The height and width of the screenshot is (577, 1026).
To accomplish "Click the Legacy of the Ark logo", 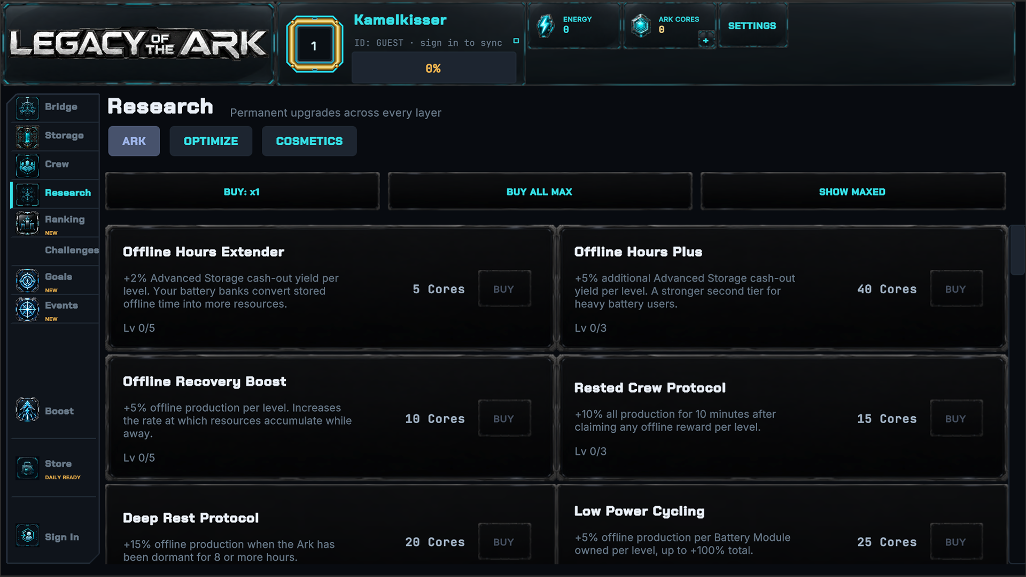I will (x=138, y=44).
